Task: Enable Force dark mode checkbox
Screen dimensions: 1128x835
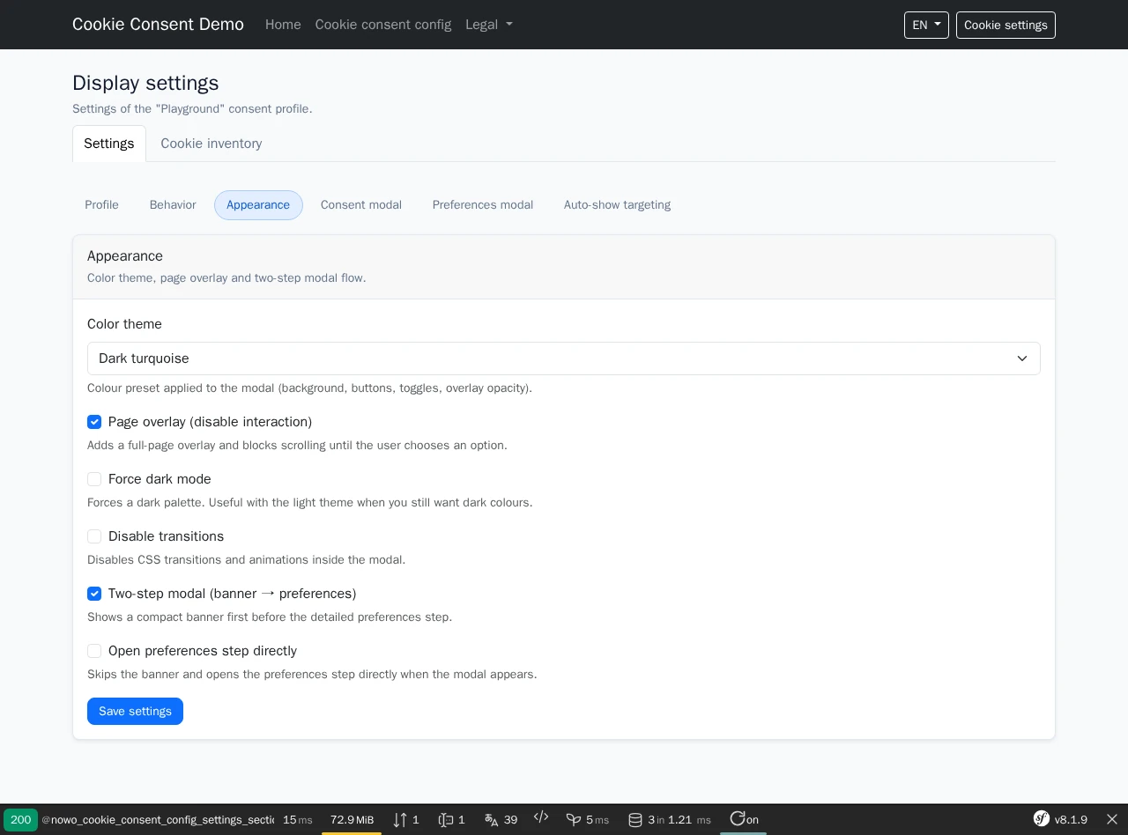Action: 94,479
